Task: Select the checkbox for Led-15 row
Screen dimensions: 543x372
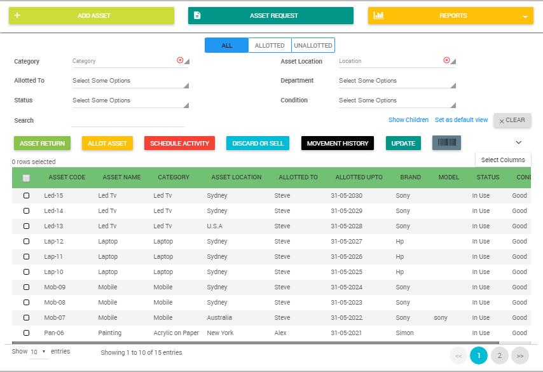Action: [x=26, y=196]
